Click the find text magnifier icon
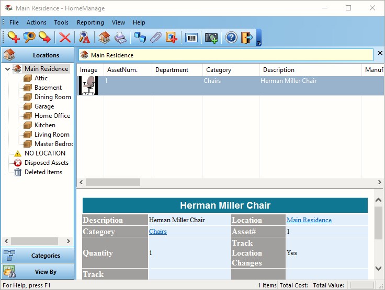 pos(84,38)
